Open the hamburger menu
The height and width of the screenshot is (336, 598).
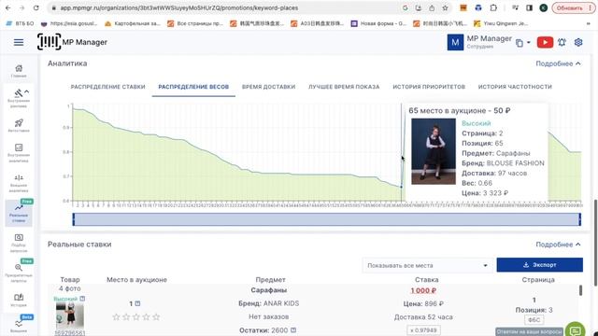(x=19, y=42)
